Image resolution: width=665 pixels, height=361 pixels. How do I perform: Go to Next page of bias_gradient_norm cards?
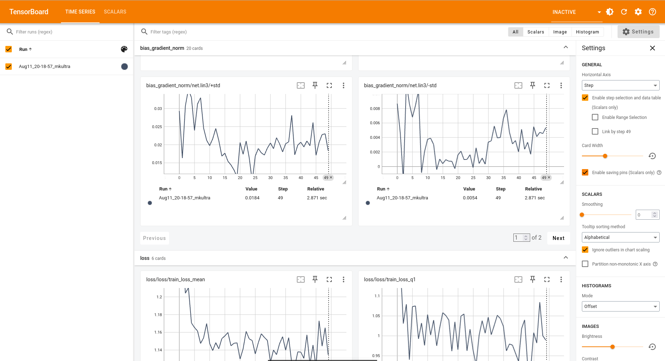pos(559,238)
